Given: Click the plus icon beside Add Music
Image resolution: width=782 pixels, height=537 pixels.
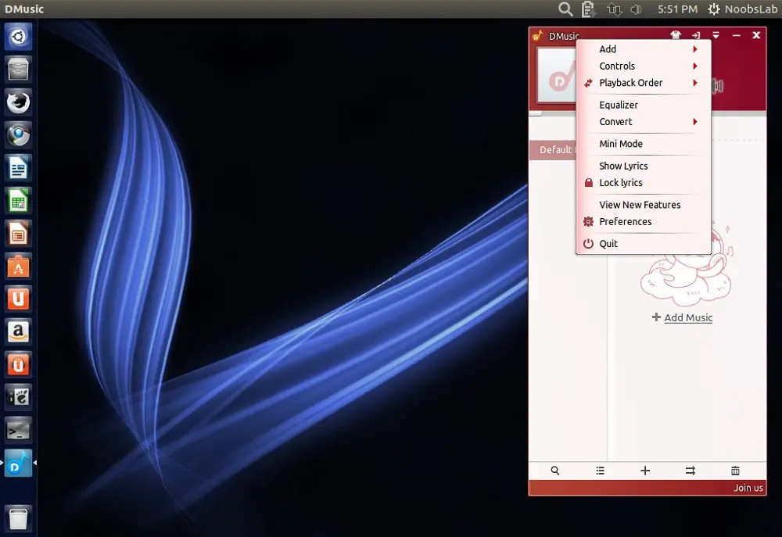Looking at the screenshot, I should 656,317.
